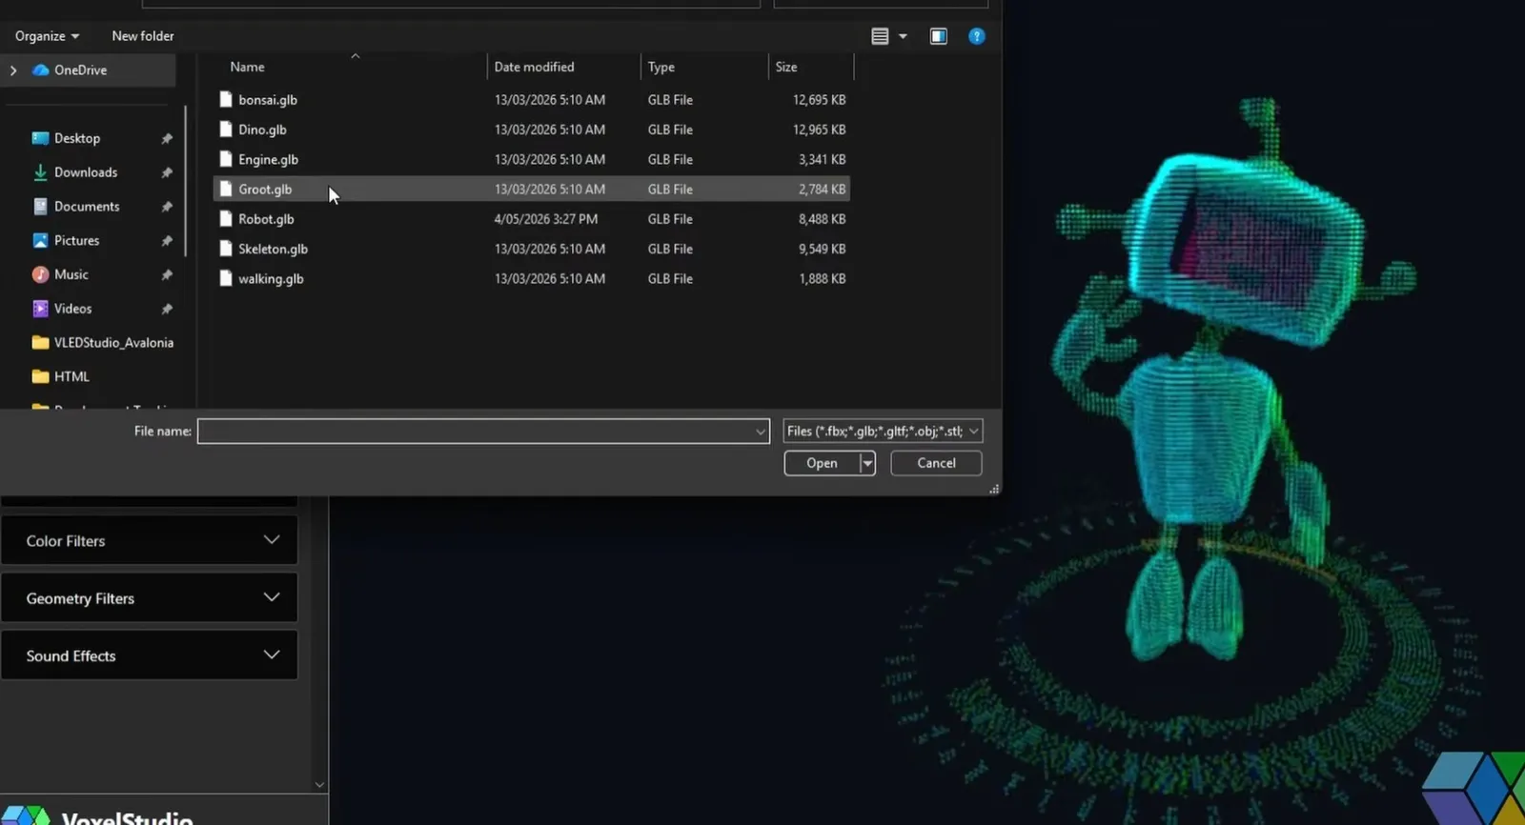1525x825 pixels.
Task: Click the dialog's corner resize grip
Action: click(x=994, y=489)
